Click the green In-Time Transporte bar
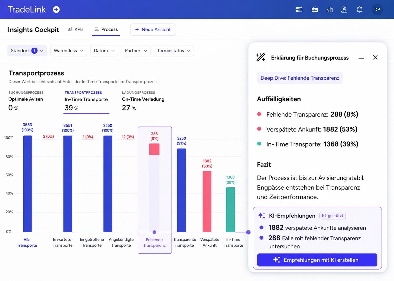 [230, 210]
